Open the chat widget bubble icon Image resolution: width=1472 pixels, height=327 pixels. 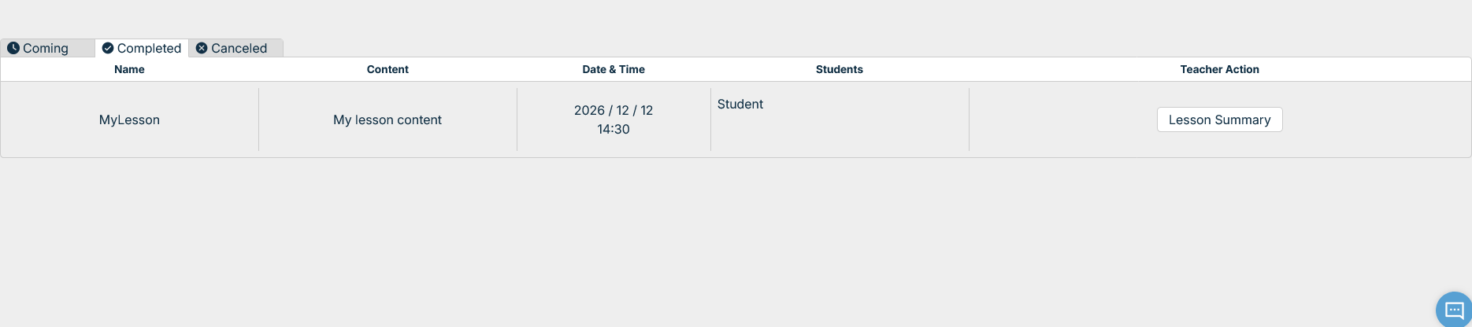(1454, 310)
